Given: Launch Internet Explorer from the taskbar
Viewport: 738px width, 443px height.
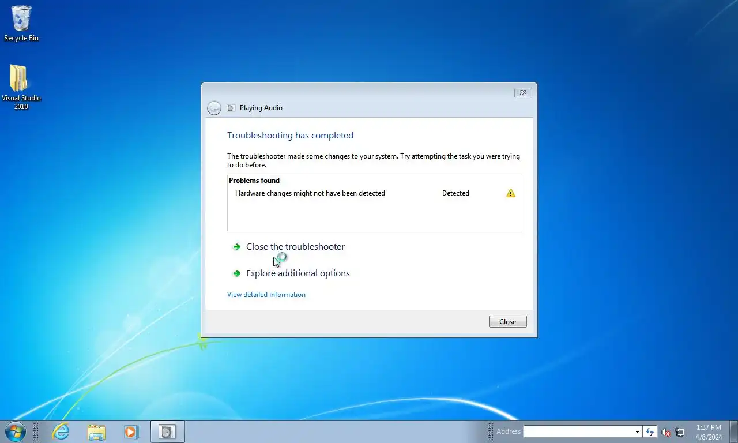Looking at the screenshot, I should (x=61, y=431).
